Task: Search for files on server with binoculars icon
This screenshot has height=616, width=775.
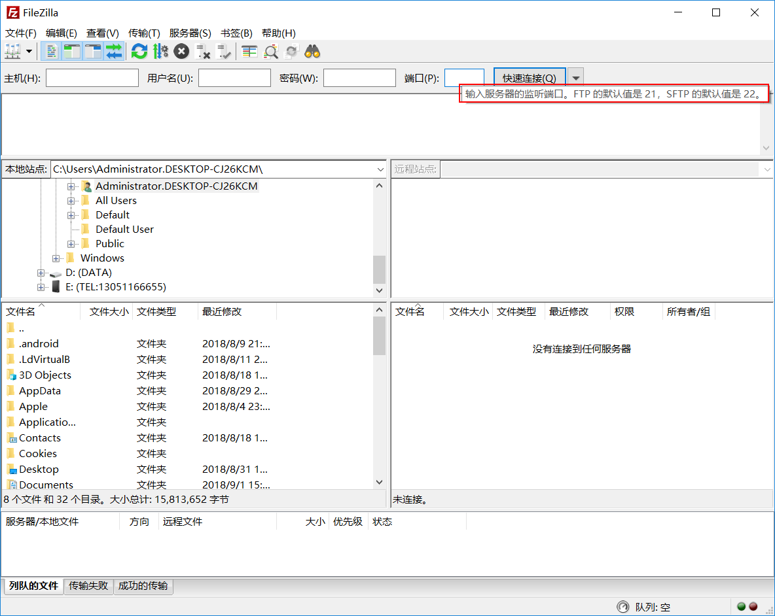Action: tap(312, 51)
